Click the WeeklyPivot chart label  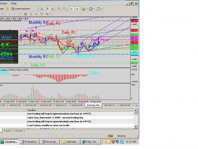pyautogui.click(x=84, y=56)
